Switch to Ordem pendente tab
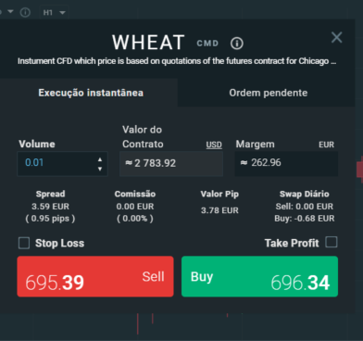Image resolution: width=363 pixels, height=341 pixels. 269,93
